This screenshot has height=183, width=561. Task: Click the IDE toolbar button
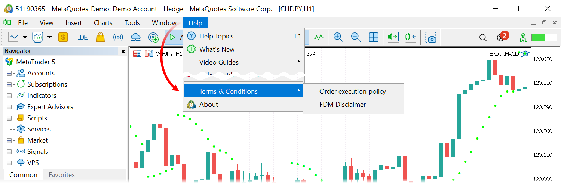(x=83, y=37)
